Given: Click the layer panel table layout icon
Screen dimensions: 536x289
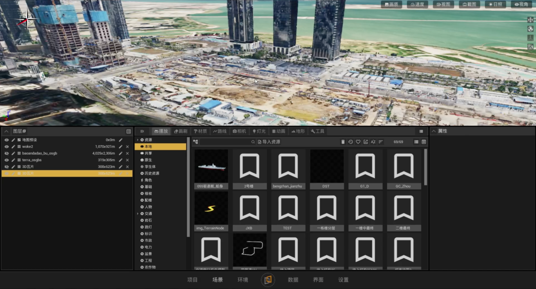Looking at the screenshot, I should coord(129,131).
